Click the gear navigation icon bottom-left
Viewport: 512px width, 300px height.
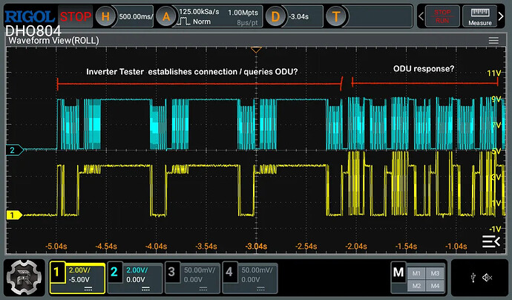point(24,278)
